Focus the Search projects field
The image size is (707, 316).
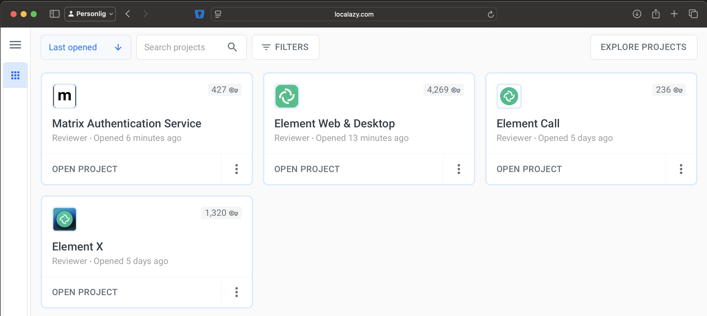pos(191,47)
